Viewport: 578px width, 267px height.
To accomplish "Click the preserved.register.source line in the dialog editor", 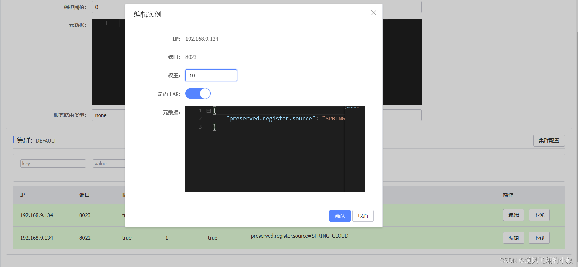I will click(x=275, y=119).
